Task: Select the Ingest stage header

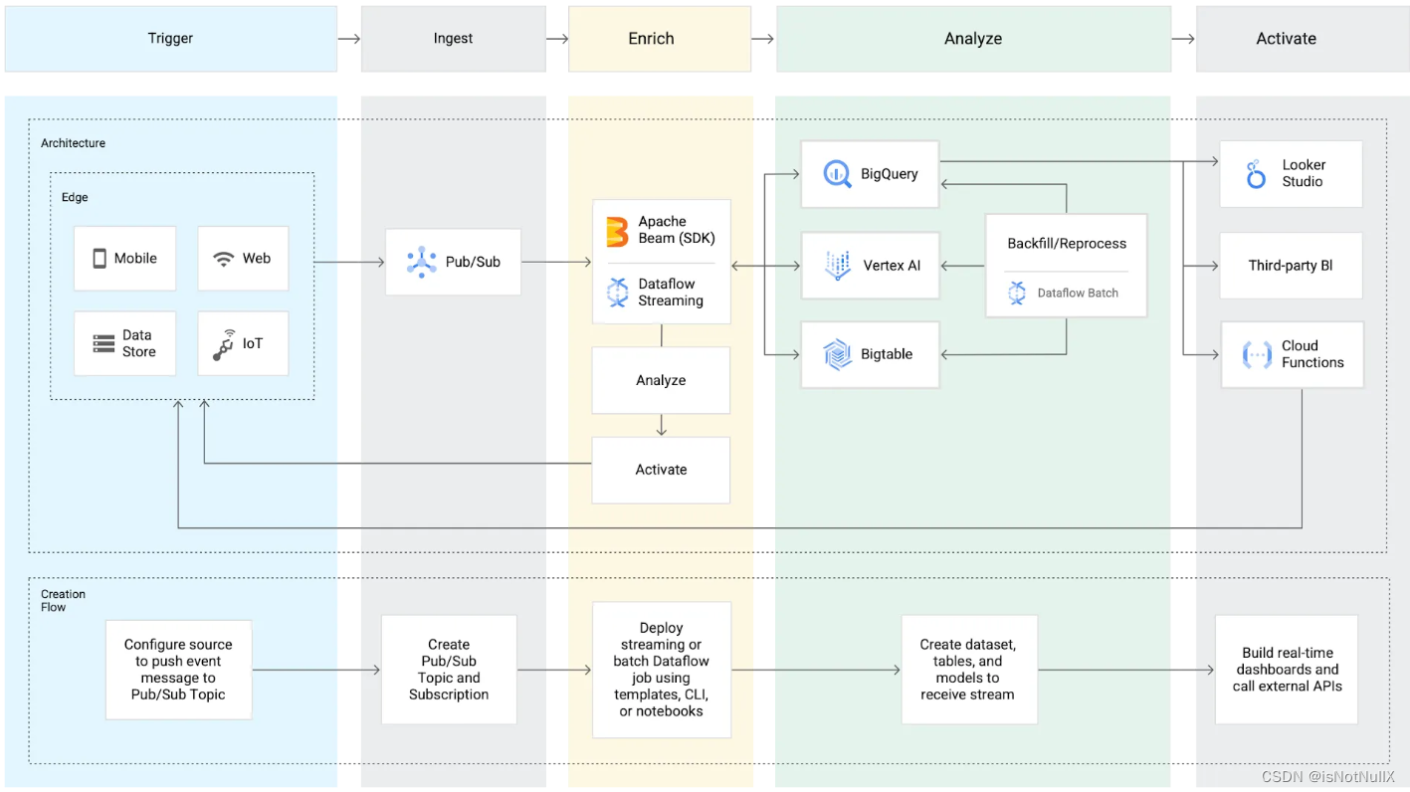Action: click(x=454, y=39)
